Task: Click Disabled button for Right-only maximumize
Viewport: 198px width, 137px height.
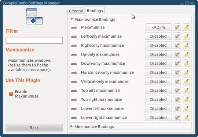Action: (158, 45)
